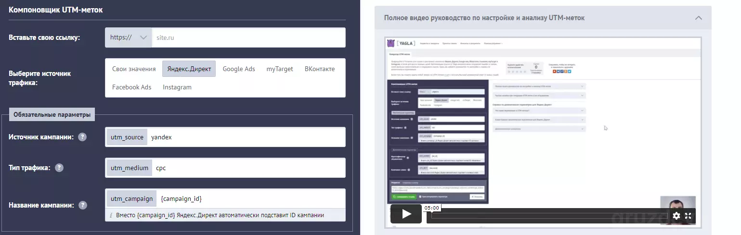This screenshot has width=741, height=235.
Task: Open video settings gear icon
Action: pos(676,216)
